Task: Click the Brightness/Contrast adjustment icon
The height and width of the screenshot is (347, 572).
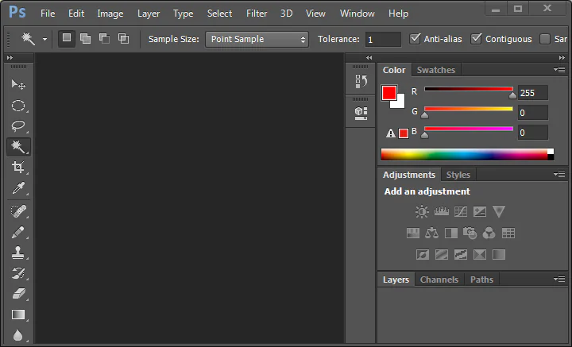Action: coord(422,211)
